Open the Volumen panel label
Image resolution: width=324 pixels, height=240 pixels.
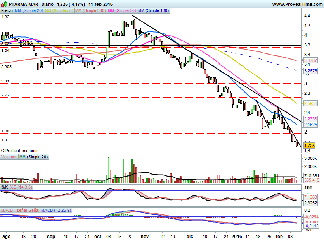pos(9,157)
